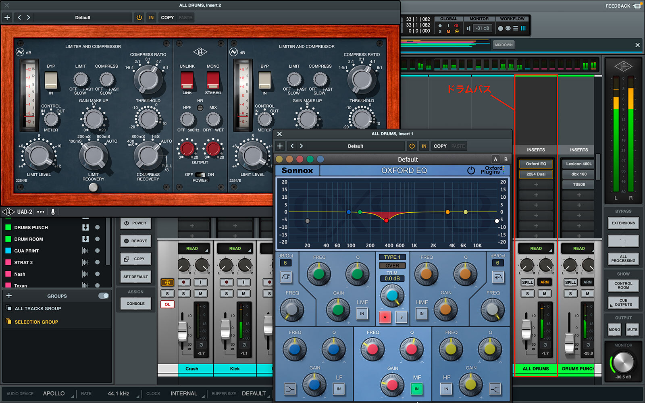Click the MIXDOWN button

504,45
